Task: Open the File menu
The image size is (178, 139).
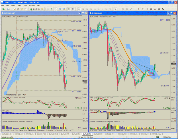Action: pos(2,5)
